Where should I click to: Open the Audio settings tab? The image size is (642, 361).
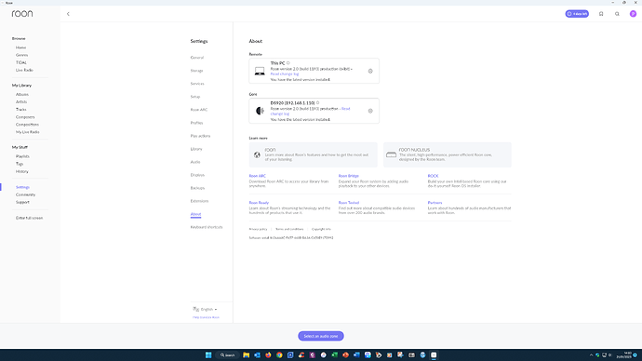point(195,162)
